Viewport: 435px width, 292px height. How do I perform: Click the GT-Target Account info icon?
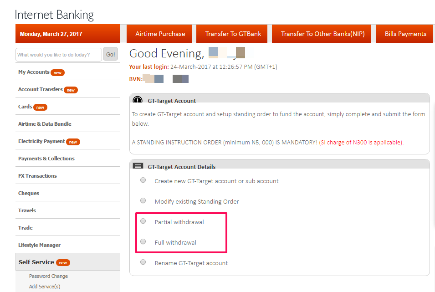tap(138, 100)
